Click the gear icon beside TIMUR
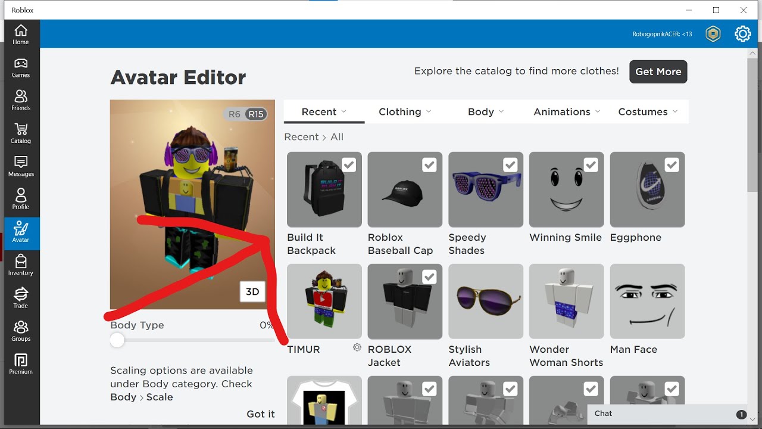 point(357,347)
